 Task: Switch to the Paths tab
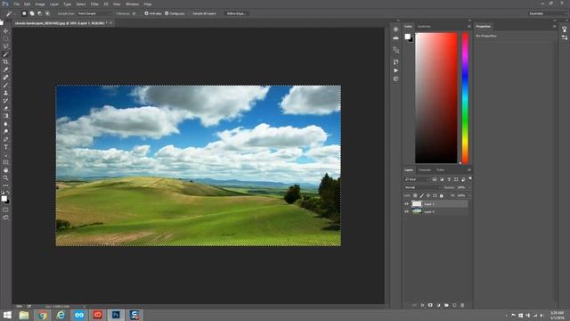pos(440,170)
